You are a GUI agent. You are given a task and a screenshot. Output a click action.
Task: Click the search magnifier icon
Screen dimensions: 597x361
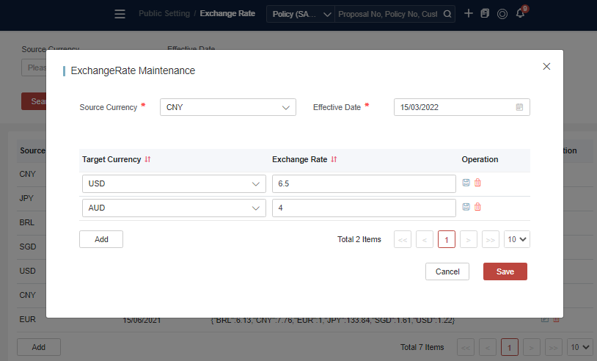coord(447,14)
